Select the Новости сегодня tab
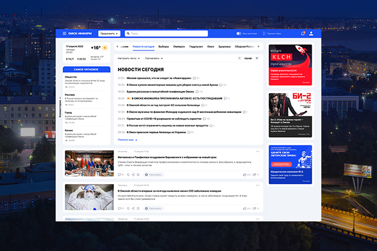 143,47
